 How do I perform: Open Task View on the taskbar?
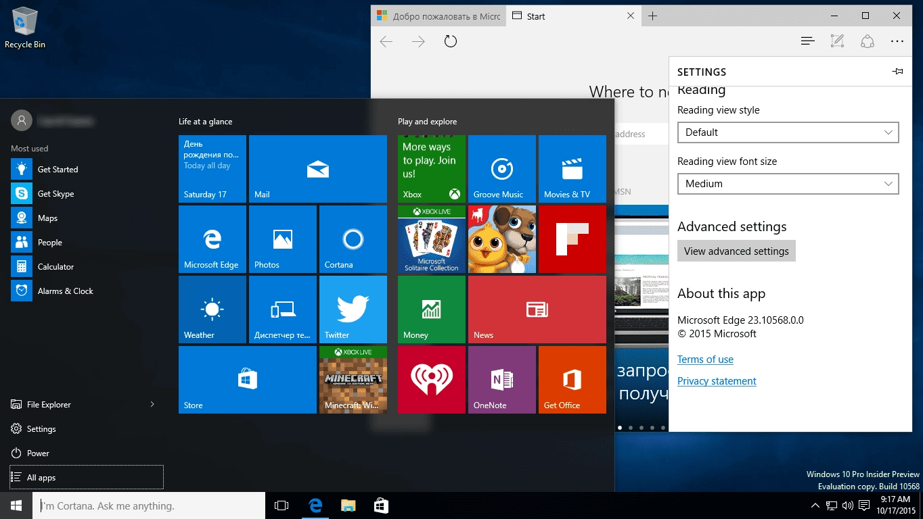pyautogui.click(x=282, y=505)
